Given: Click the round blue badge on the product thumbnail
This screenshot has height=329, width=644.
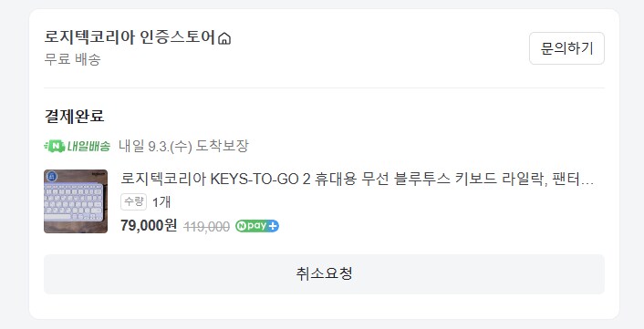Looking at the screenshot, I should click(52, 177).
